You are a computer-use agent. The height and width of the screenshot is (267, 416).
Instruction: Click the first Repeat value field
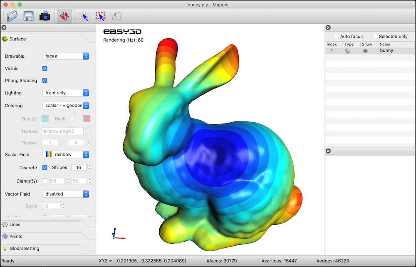pyautogui.click(x=50, y=143)
